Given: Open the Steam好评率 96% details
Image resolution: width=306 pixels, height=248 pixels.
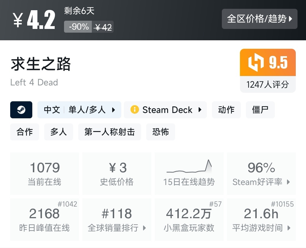Looking at the screenshot, I should [x=261, y=173].
